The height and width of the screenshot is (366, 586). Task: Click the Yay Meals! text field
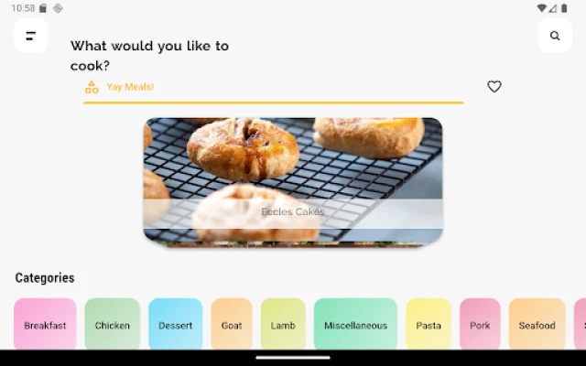(275, 87)
